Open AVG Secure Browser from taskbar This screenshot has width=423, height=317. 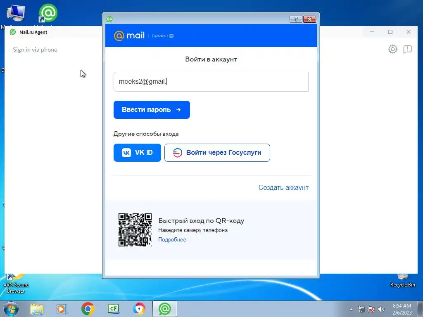139,309
